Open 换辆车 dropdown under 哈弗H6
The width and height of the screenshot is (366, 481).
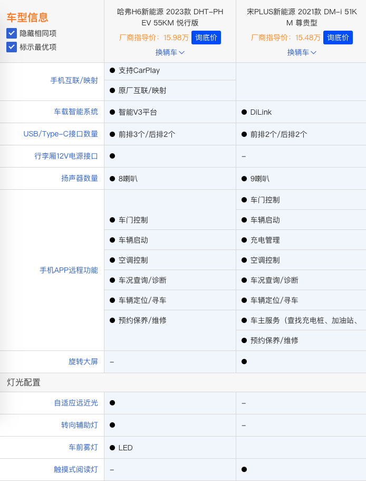click(170, 52)
